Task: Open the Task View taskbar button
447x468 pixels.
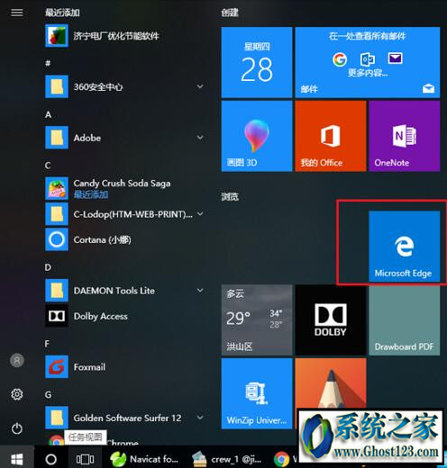Action: [x=85, y=459]
